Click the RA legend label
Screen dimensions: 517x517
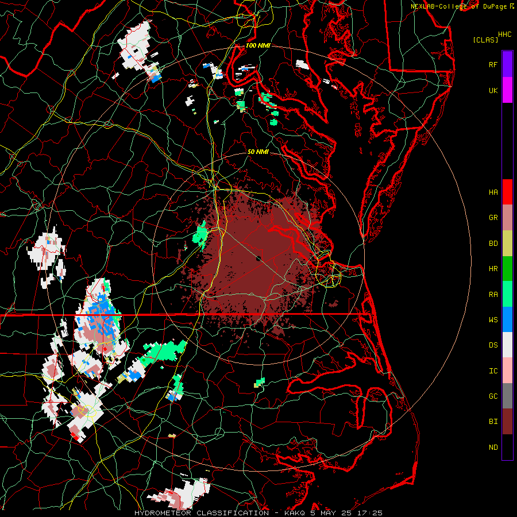pyautogui.click(x=493, y=295)
